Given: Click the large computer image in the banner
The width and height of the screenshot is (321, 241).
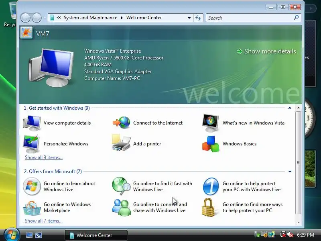Looking at the screenshot, I should point(51,68).
